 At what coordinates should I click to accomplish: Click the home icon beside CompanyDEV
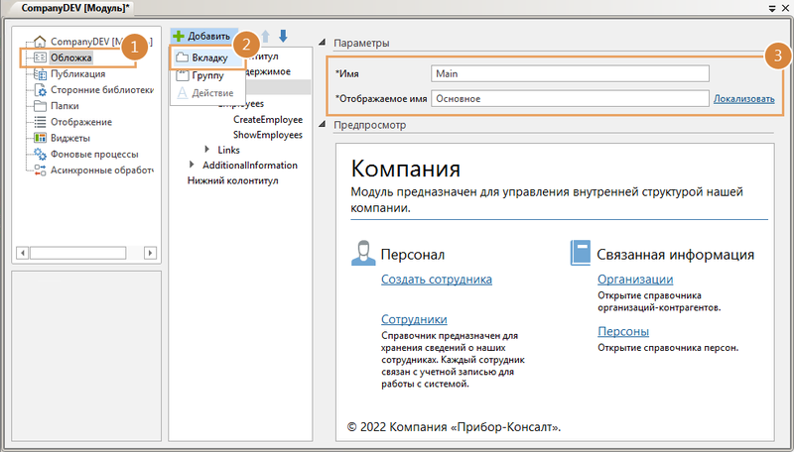pos(40,42)
